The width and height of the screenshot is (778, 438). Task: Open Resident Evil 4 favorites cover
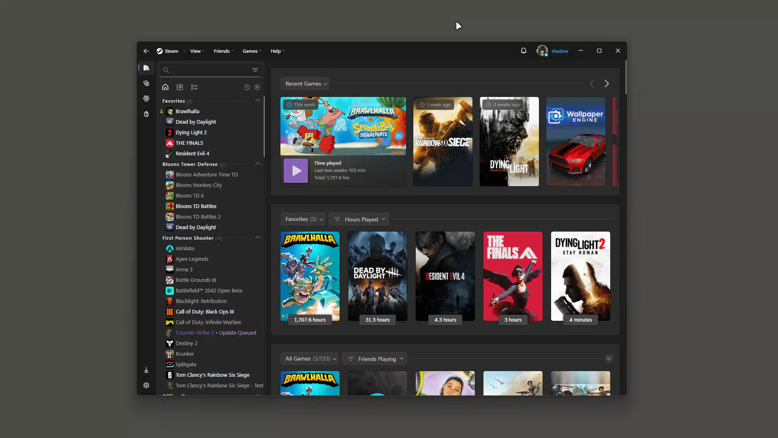(445, 276)
